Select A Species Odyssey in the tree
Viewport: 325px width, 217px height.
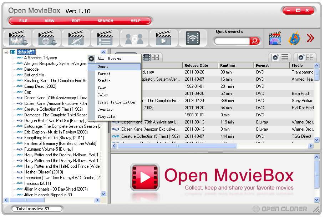[x=40, y=58]
